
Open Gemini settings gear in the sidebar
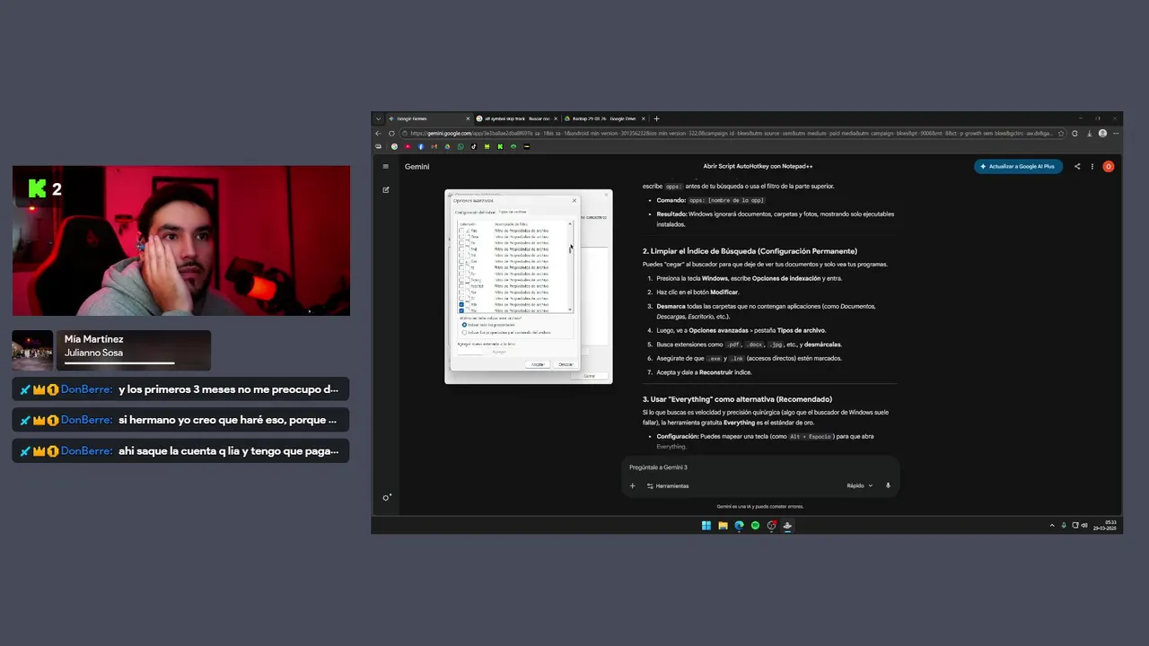[387, 497]
